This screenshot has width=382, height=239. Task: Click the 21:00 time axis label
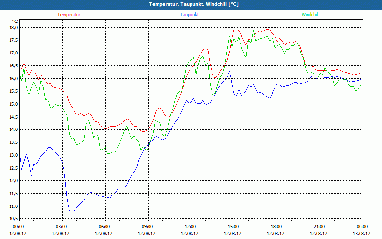(x=320, y=227)
